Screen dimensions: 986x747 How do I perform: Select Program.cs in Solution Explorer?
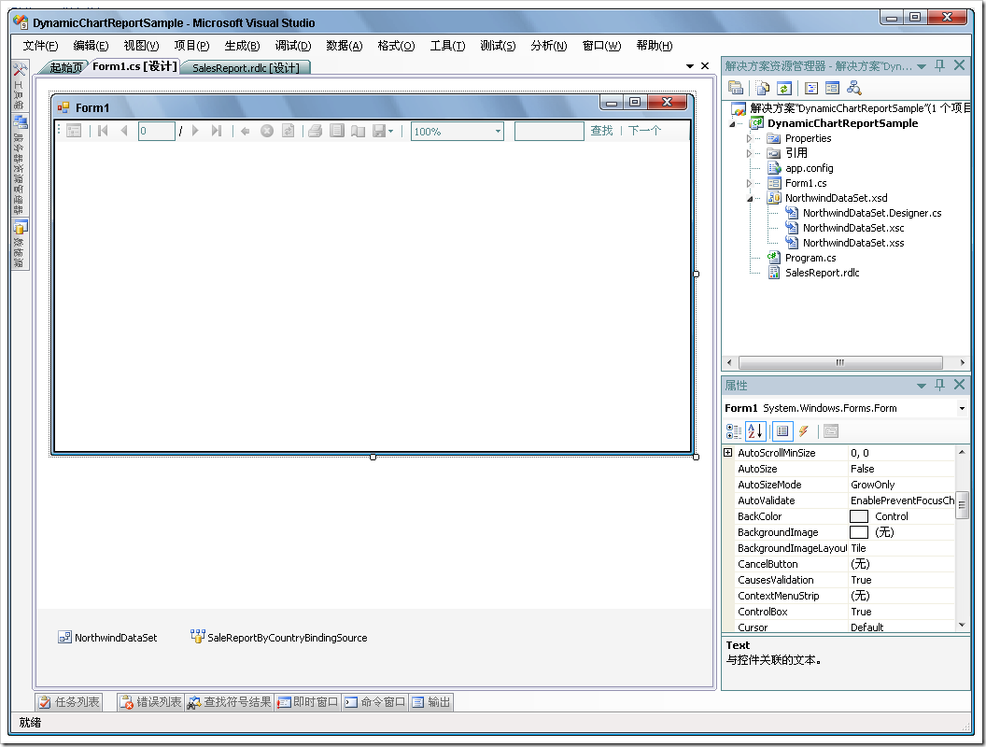point(810,258)
